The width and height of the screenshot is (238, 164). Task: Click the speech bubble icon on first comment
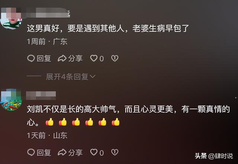(x=31, y=58)
